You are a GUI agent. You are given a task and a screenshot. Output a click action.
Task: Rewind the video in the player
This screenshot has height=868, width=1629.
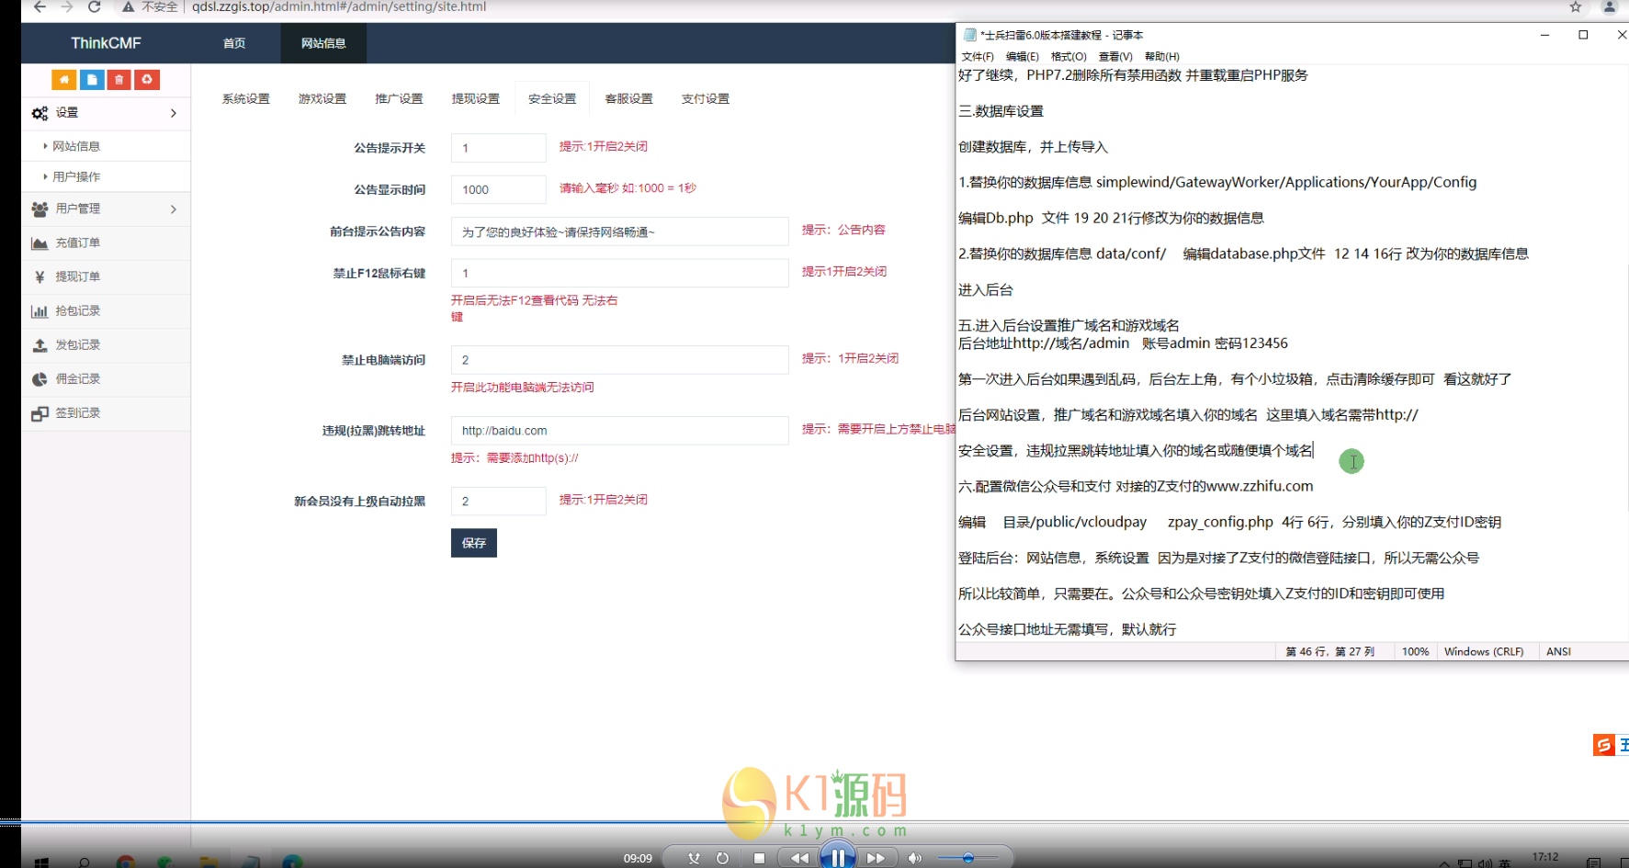pyautogui.click(x=799, y=858)
